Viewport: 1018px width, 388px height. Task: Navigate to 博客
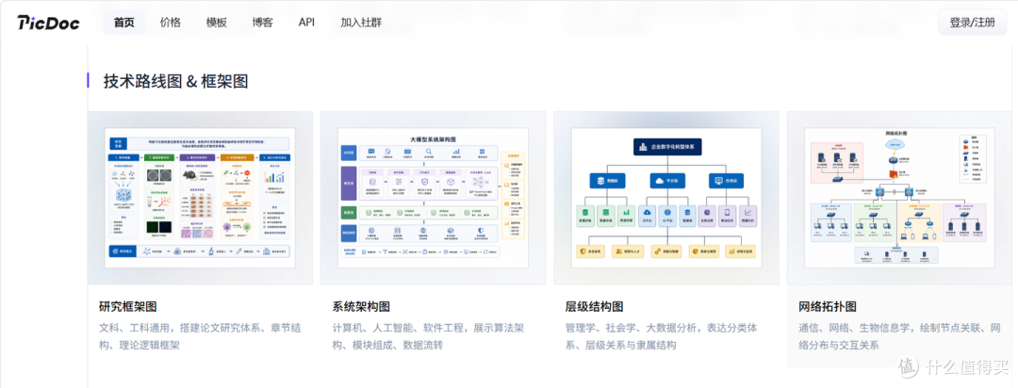(x=262, y=23)
